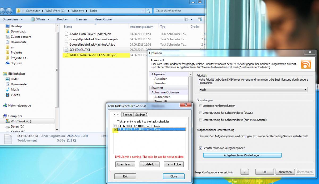Click the GoogleUpdateTaskMachineCore.job file icon
319x184 pixels.
[x=67, y=39]
